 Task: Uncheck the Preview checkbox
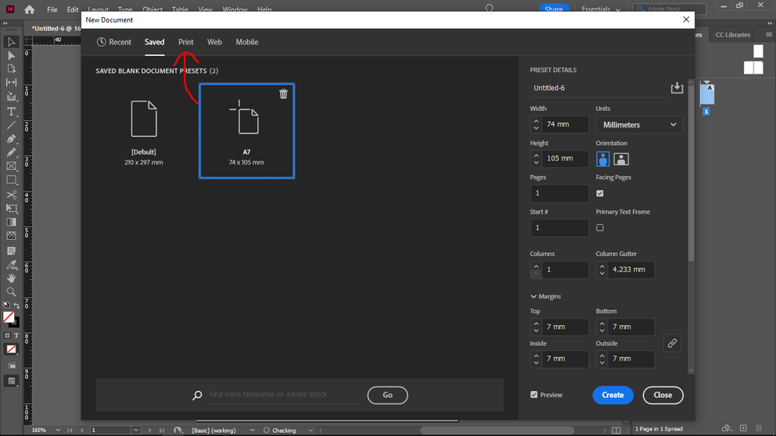[x=534, y=394]
